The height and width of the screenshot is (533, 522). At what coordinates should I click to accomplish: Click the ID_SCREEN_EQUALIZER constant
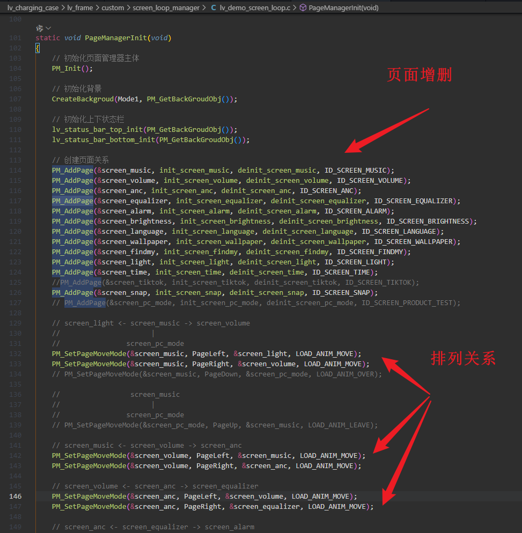(414, 201)
